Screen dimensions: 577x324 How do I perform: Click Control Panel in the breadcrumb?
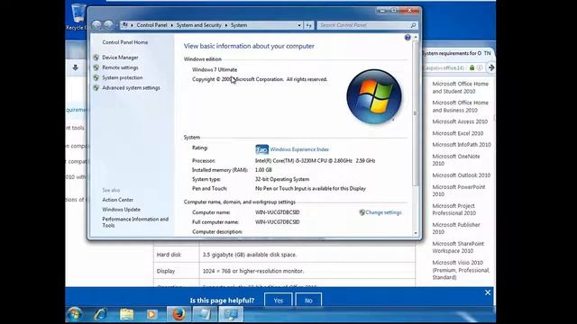pos(151,25)
